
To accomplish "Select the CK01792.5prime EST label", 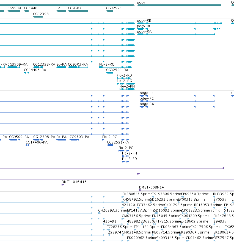I will (178, 205).
